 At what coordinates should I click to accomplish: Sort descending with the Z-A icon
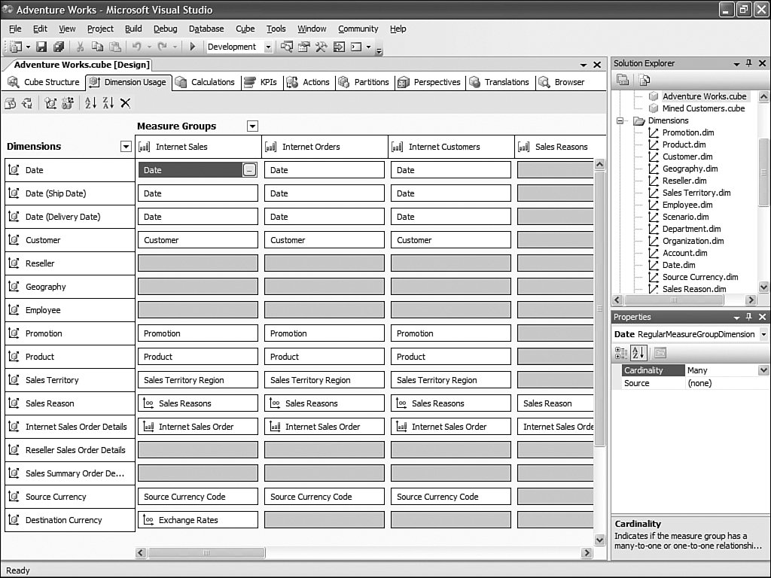coord(108,102)
